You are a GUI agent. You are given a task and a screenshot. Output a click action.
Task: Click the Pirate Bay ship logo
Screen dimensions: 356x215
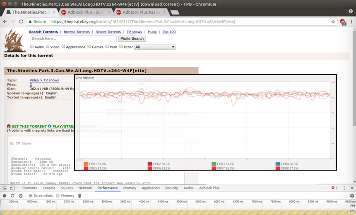click(x=14, y=41)
